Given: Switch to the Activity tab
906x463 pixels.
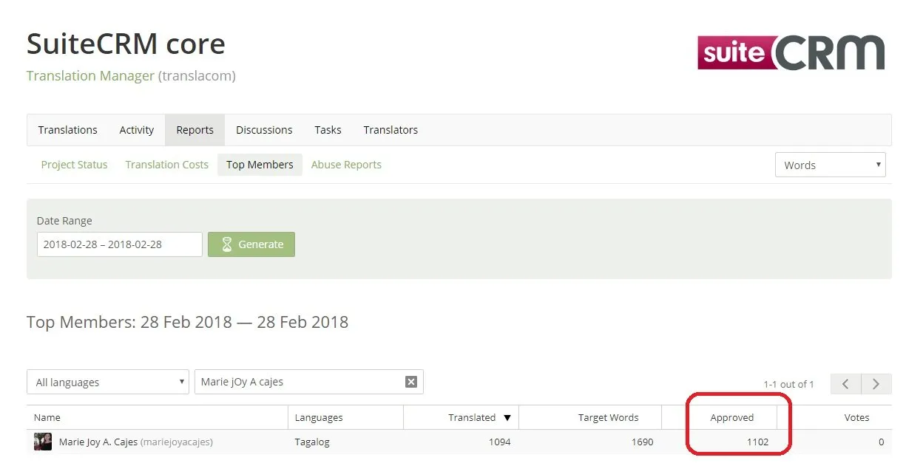Looking at the screenshot, I should point(136,130).
